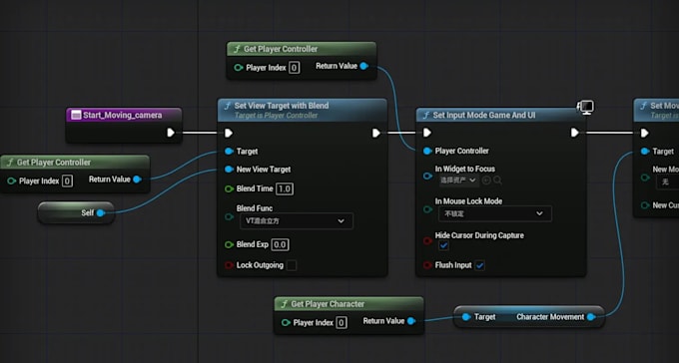Uncheck the Hide Cursor During Capture checkbox
Viewport: 679px width, 363px height.
[x=443, y=245]
